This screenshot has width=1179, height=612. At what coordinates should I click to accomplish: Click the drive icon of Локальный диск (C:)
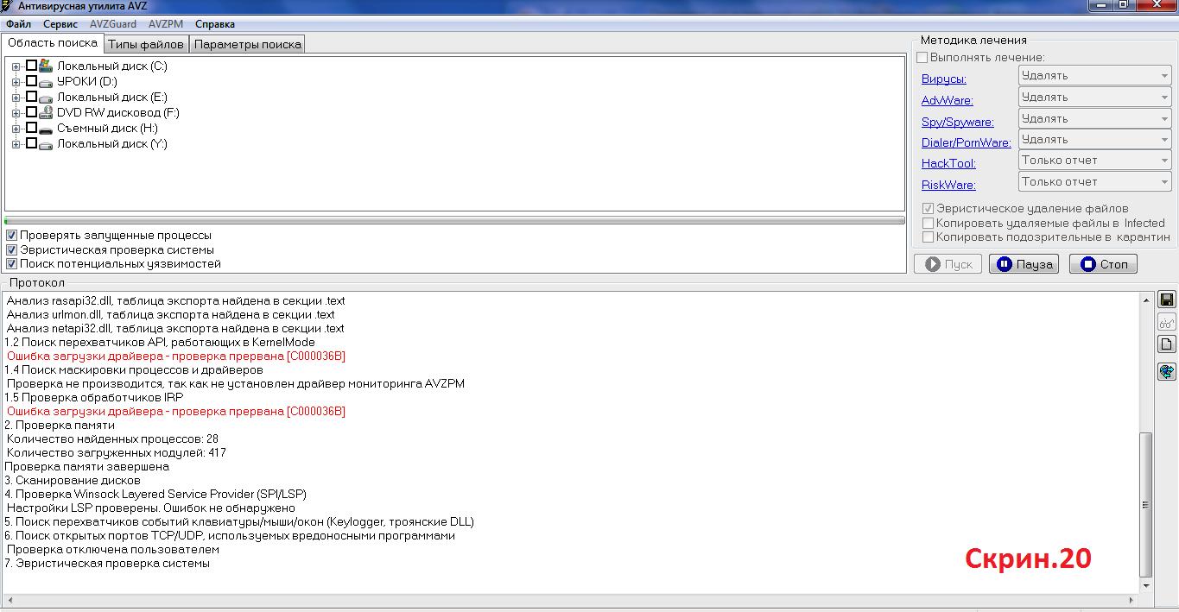coord(46,66)
